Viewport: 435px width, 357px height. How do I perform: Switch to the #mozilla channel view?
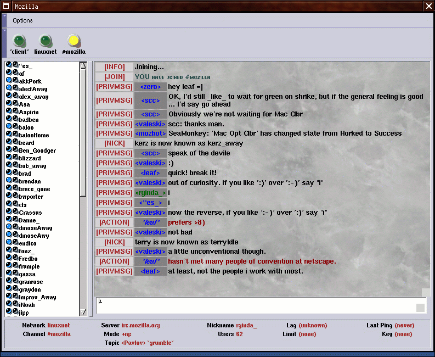(x=74, y=44)
